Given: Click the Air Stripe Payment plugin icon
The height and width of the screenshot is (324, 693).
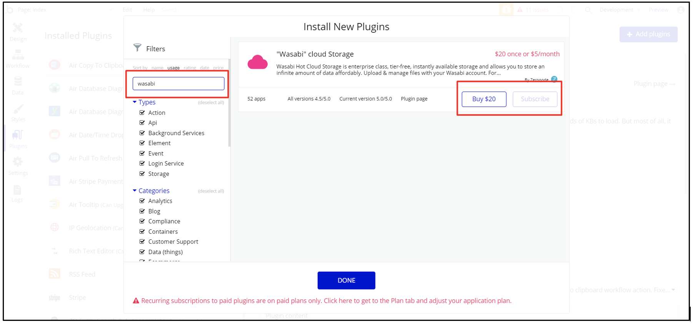Looking at the screenshot, I should (x=55, y=181).
